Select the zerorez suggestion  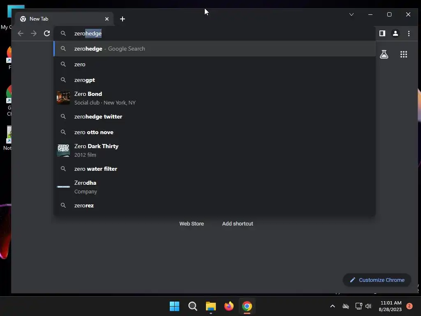click(215, 205)
